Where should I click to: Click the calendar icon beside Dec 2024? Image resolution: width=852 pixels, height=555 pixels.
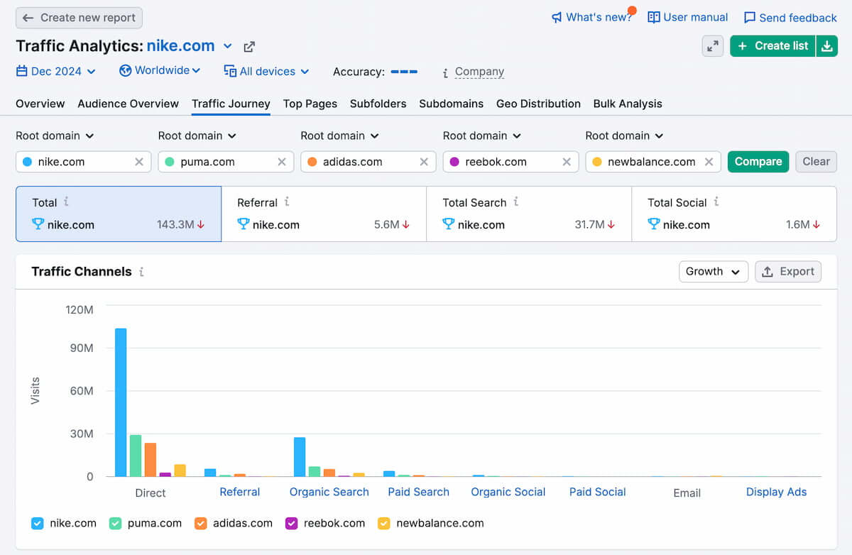click(22, 71)
